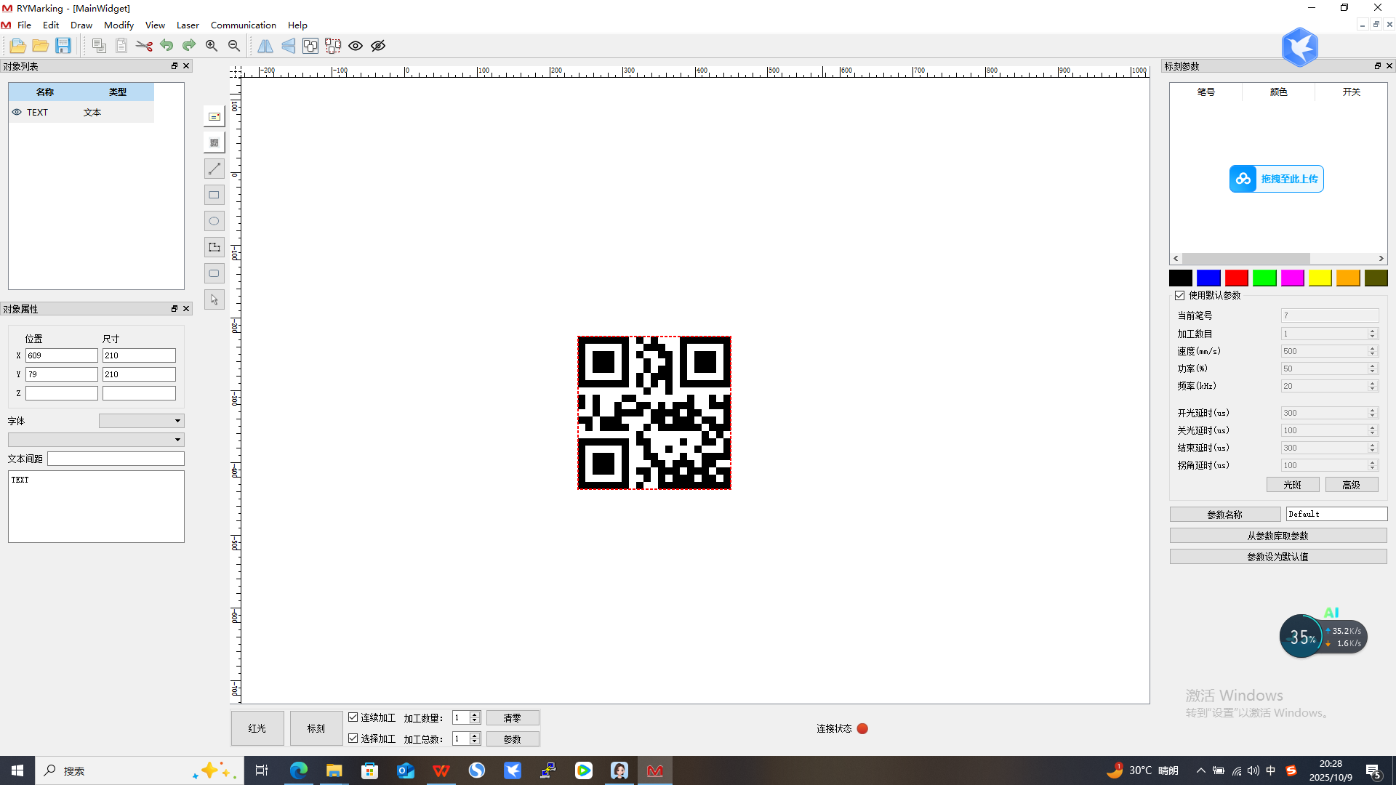Click the undo toolbar icon
Viewport: 1396px width, 785px height.
(x=167, y=45)
